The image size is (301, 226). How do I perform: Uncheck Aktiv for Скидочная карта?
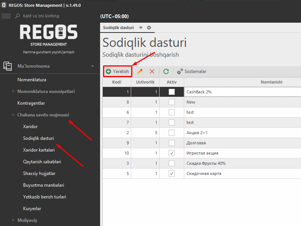tap(172, 173)
